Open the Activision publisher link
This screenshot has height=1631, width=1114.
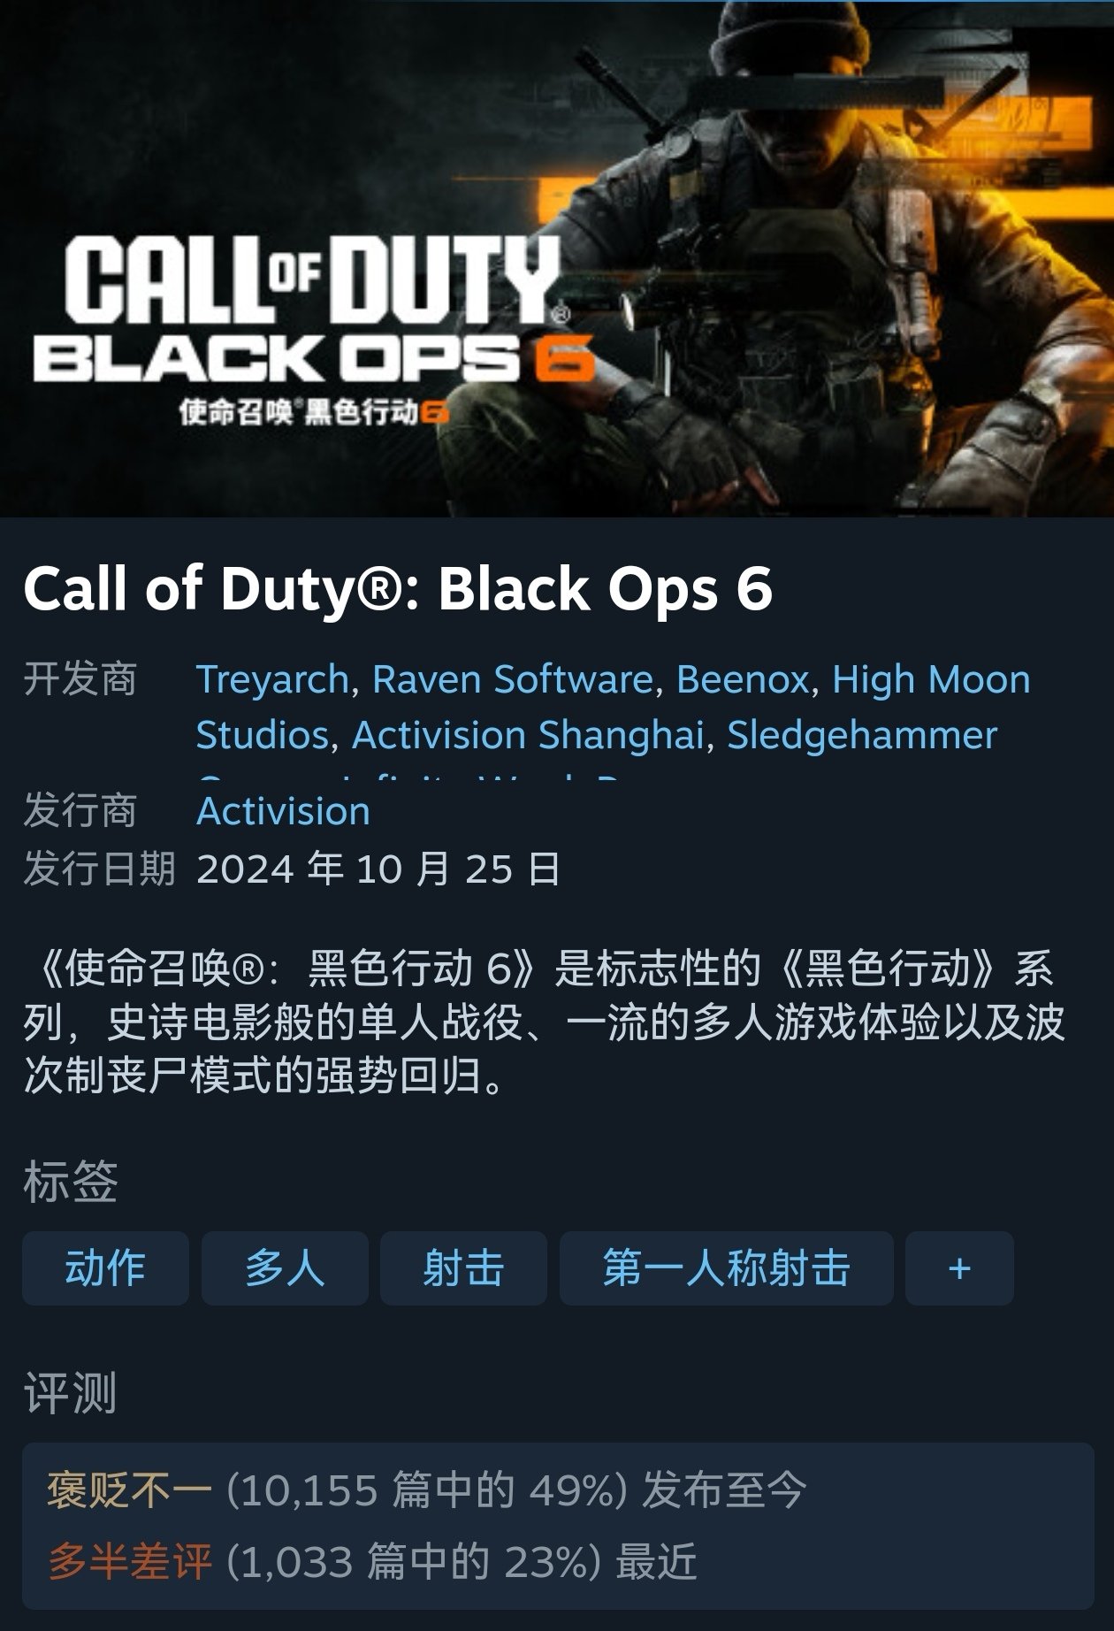(x=283, y=811)
